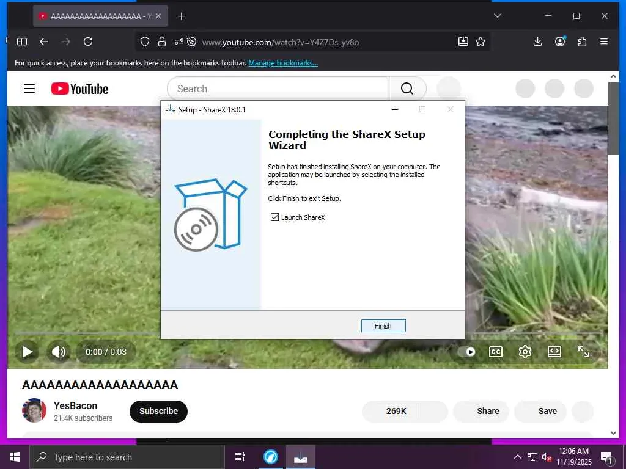This screenshot has height=469, width=626.
Task: Click the YouTube logo
Action: point(80,89)
